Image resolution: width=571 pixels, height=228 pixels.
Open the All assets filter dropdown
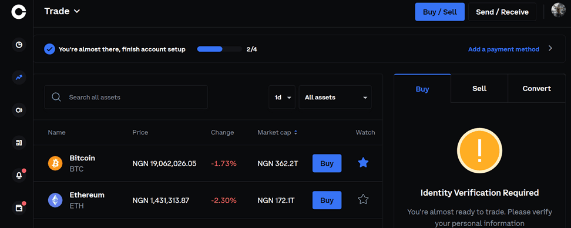click(335, 97)
